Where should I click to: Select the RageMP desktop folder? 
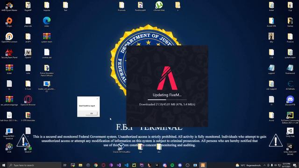click(28, 6)
